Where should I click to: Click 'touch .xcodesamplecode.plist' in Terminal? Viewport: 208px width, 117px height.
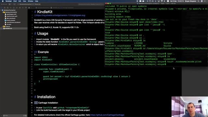[x=184, y=62]
